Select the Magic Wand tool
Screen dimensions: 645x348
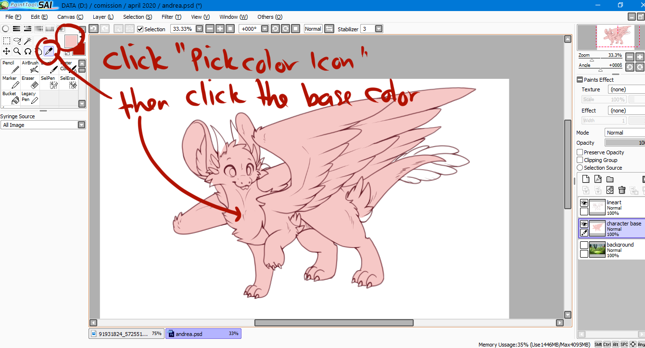(x=27, y=41)
